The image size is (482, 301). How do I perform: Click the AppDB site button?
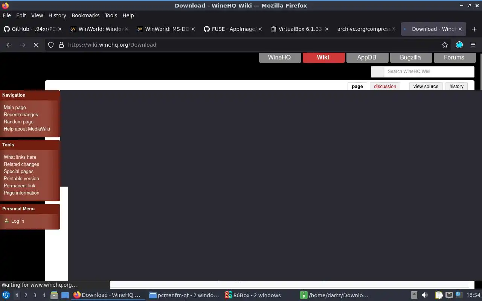tap(367, 58)
